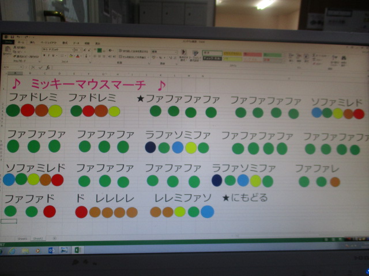
Task: Click the Merge and Center button
Action: point(133,57)
